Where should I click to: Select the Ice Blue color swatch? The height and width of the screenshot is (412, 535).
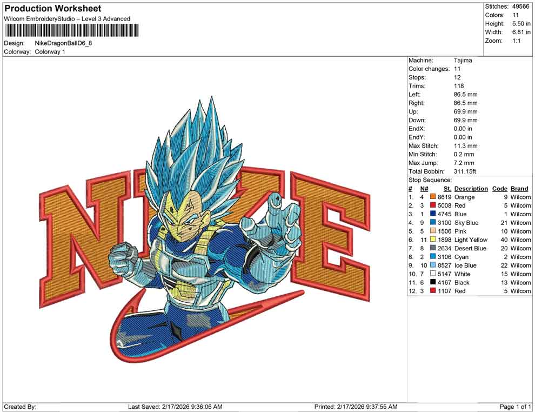(x=433, y=265)
